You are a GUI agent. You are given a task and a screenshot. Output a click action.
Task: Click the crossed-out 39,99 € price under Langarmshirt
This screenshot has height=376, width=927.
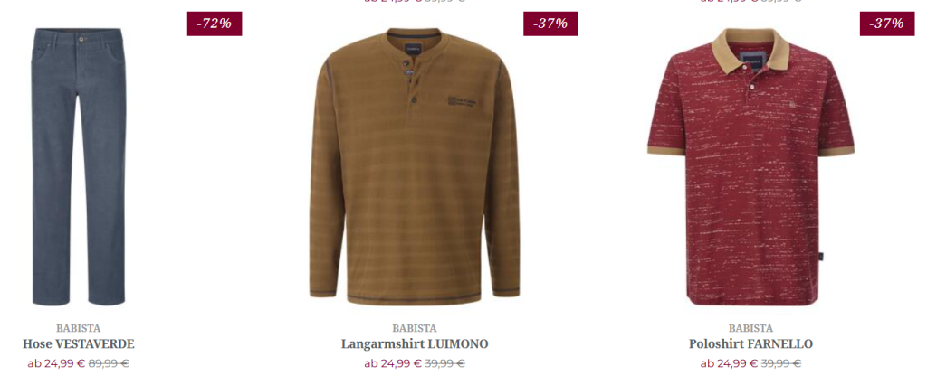point(445,363)
